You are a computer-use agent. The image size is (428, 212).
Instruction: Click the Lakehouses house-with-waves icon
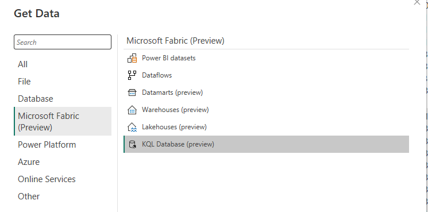[132, 127]
